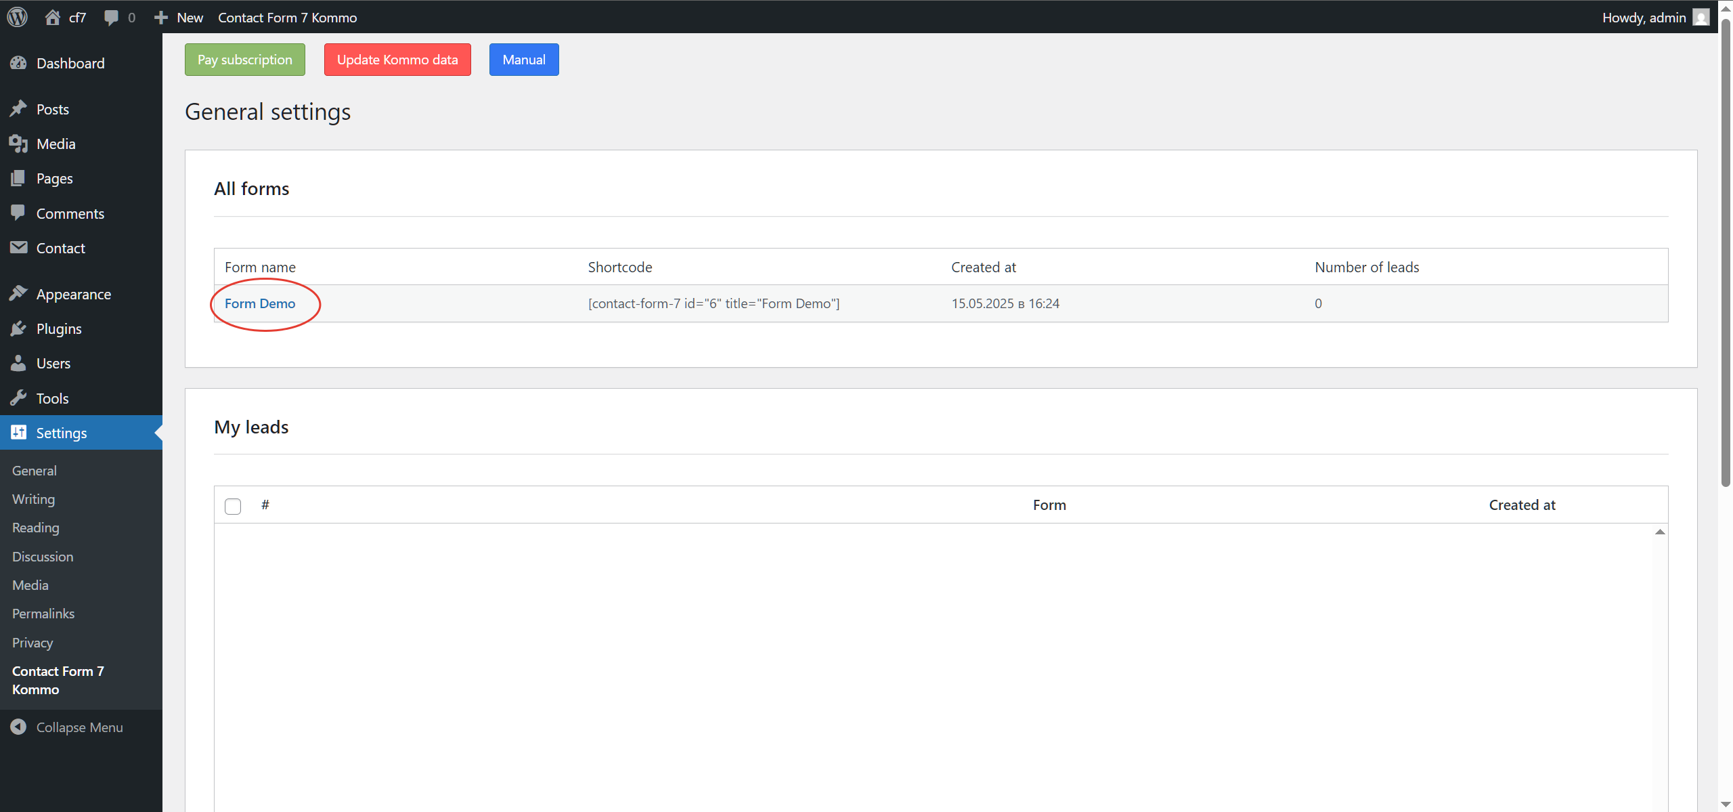Click the Posts pushpin icon in sidebar
The image size is (1733, 812).
point(19,108)
